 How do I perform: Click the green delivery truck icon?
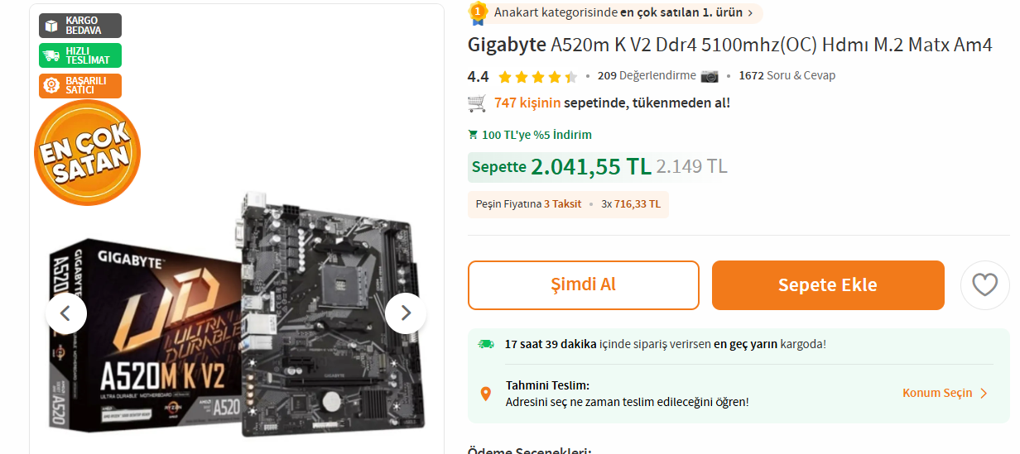[x=486, y=343]
